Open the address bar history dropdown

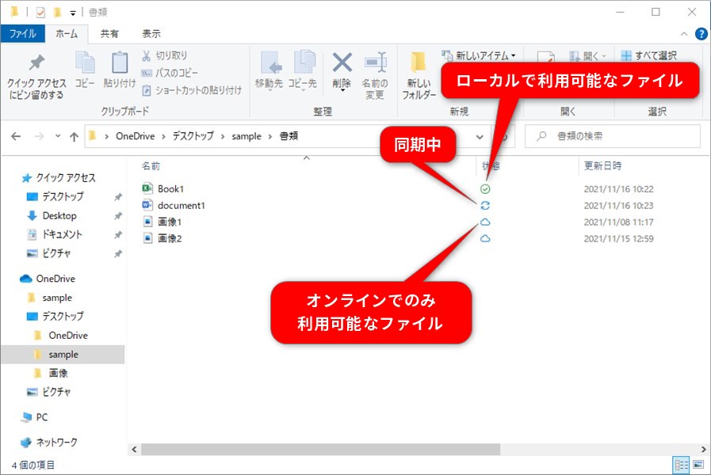click(x=480, y=136)
